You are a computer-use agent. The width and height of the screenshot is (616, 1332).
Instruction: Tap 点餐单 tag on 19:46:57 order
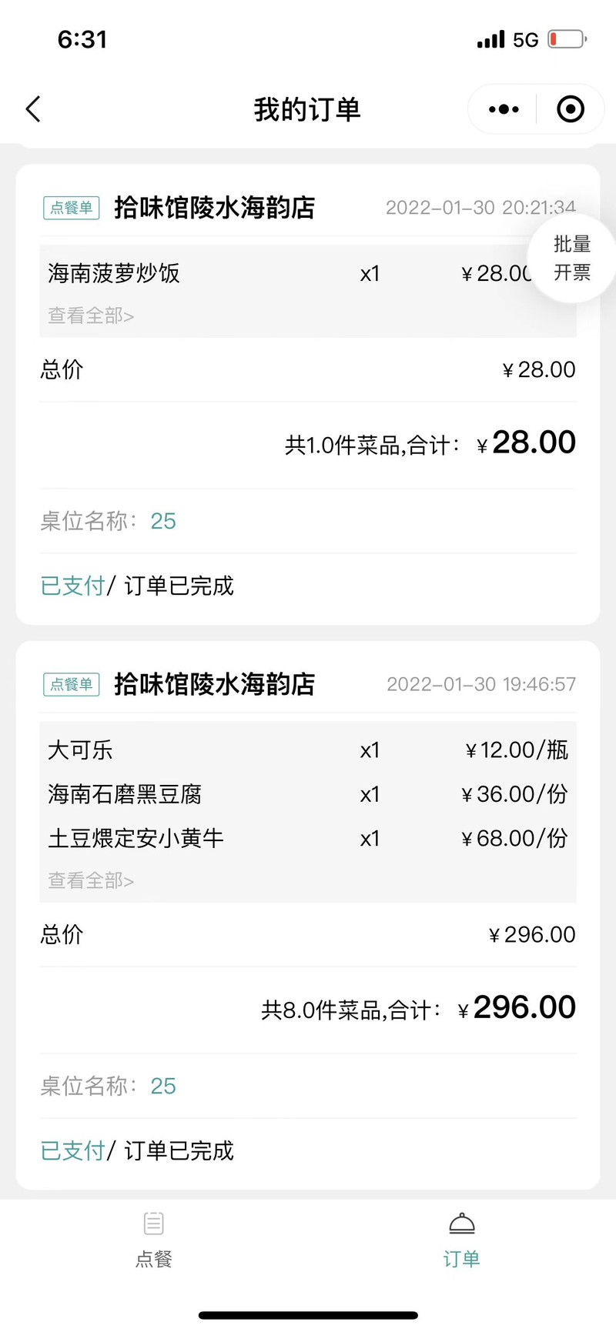coord(72,684)
